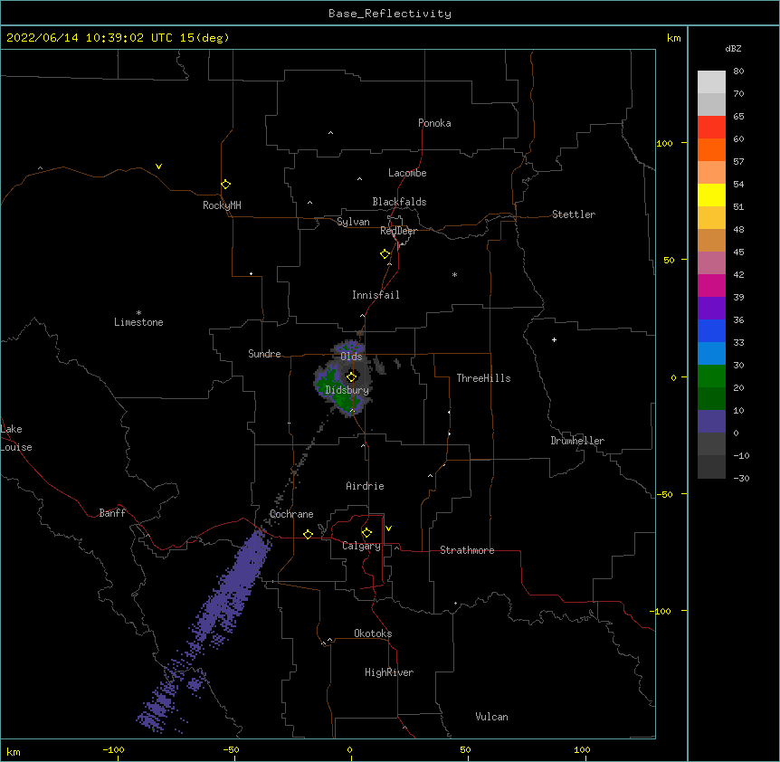Viewport: 780px width, 762px height.
Task: Select the lightest gray swatch atop the legend
Action: (x=711, y=81)
